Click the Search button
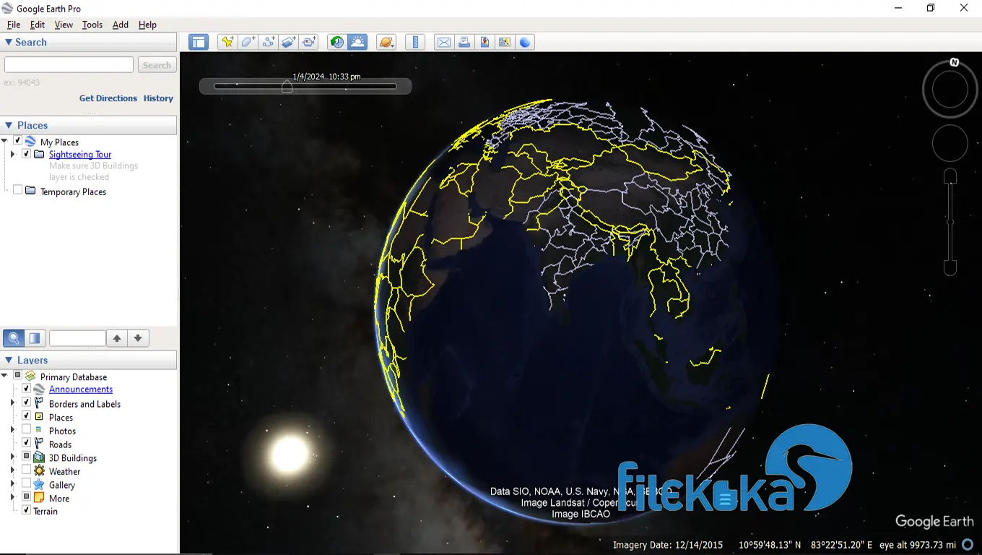 coord(157,65)
